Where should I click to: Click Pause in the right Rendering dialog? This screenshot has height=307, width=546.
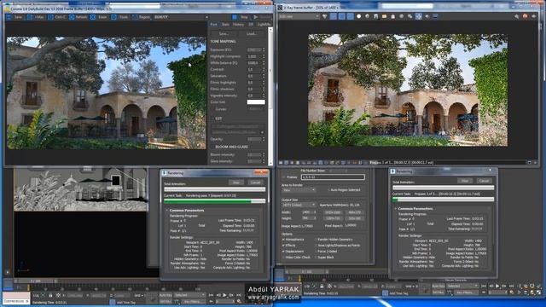click(x=464, y=181)
